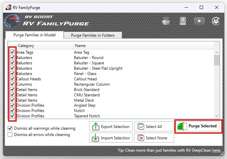Uncheck the Rectangular Column checkbox
The width and height of the screenshot is (227, 159).
[x=12, y=84]
